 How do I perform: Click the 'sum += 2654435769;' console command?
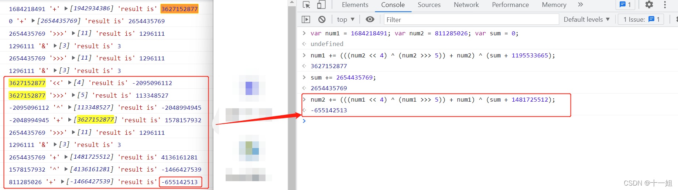343,77
